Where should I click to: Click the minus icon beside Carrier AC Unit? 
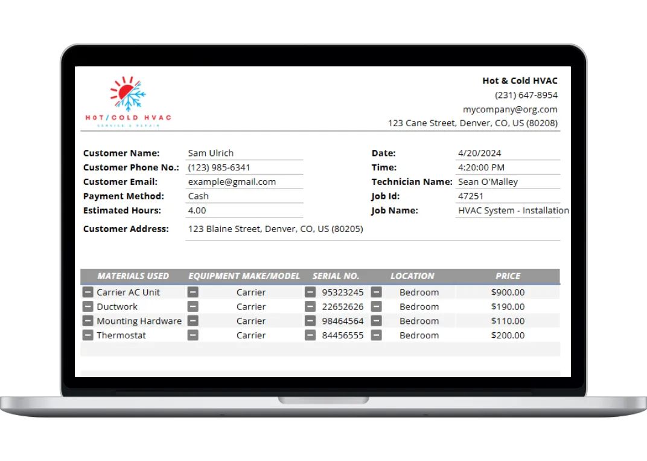pos(88,292)
